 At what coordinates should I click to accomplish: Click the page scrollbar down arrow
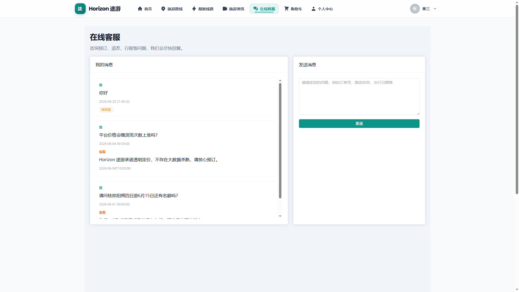(517, 290)
